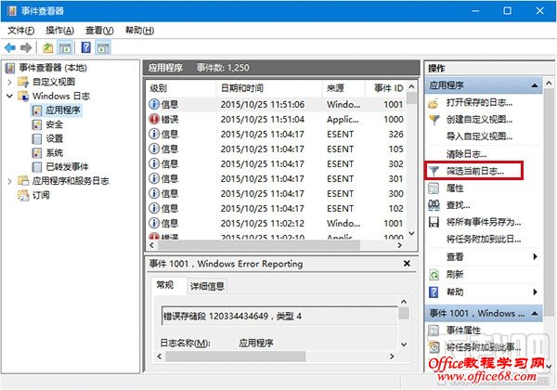Click the event list scroll right arrow
This screenshot has height=390, width=557.
(399, 245)
